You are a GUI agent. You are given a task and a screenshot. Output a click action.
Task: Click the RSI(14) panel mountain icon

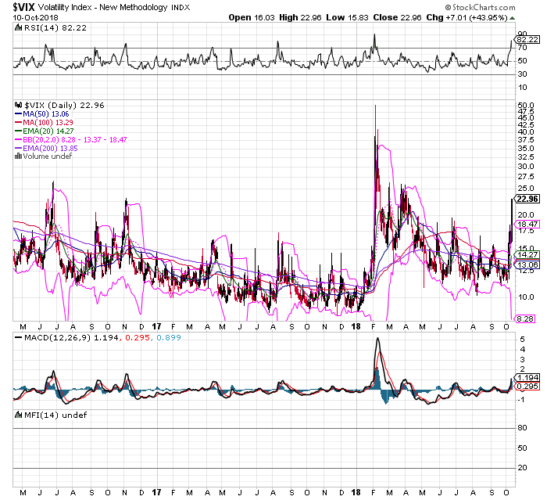19,27
